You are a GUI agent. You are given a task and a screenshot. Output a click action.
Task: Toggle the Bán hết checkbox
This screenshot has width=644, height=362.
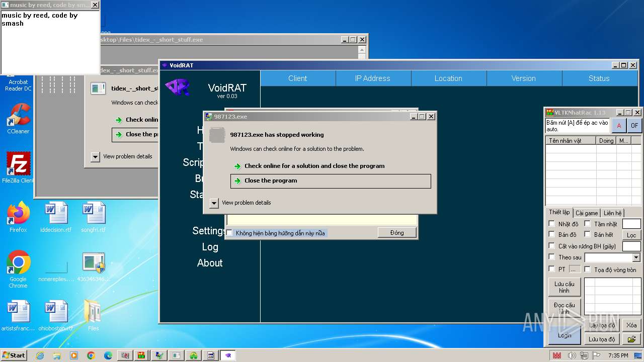(x=587, y=234)
